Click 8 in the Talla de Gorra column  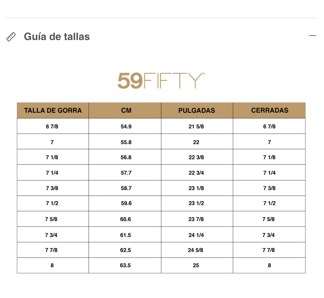52,265
